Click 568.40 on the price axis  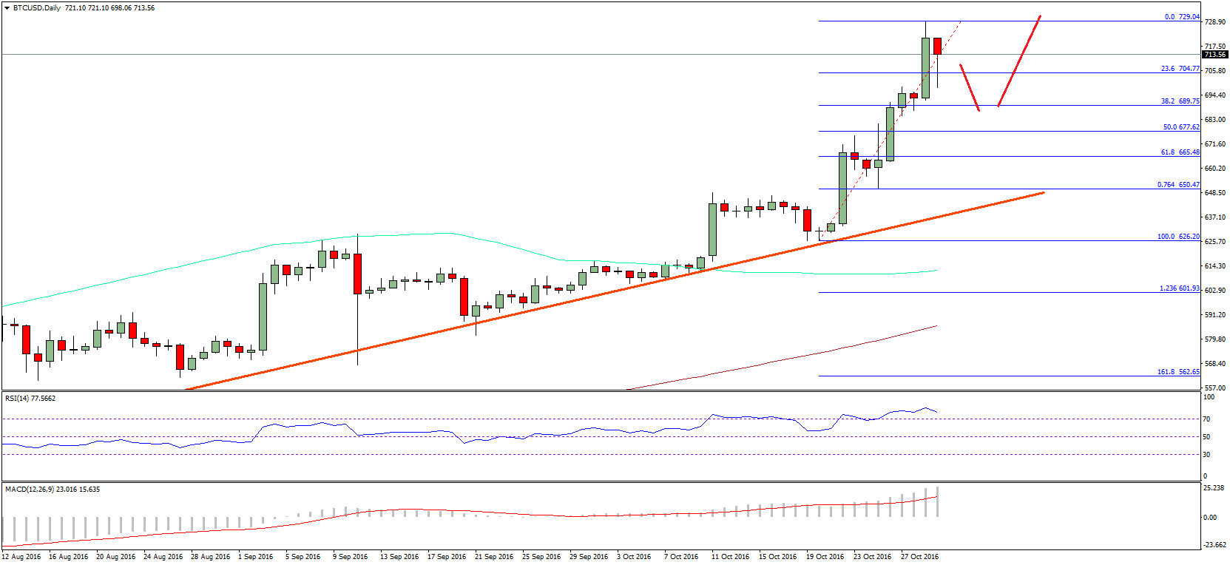click(1215, 364)
